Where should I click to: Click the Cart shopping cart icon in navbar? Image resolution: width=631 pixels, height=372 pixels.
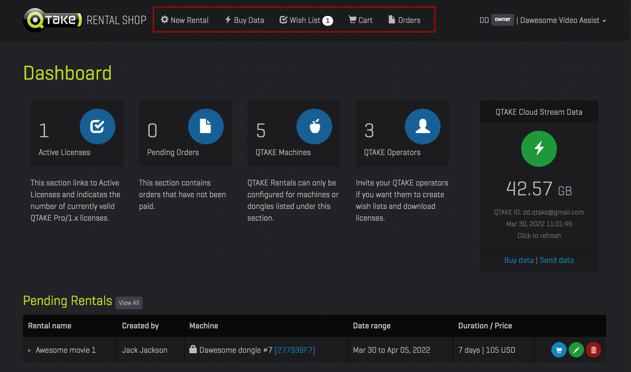click(x=352, y=20)
